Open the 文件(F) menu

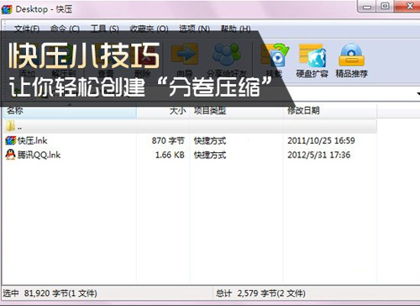[27, 29]
